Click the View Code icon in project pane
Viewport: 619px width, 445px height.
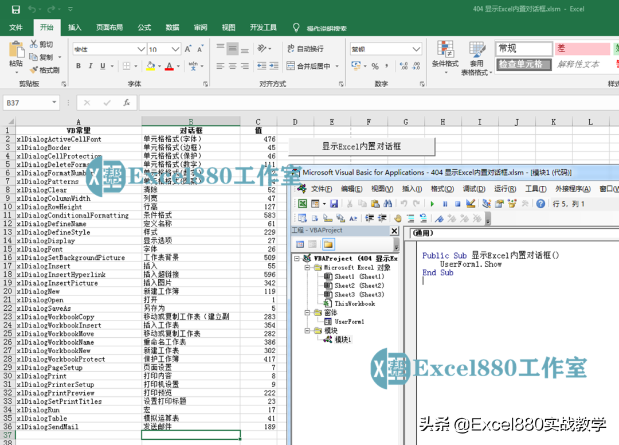click(300, 244)
